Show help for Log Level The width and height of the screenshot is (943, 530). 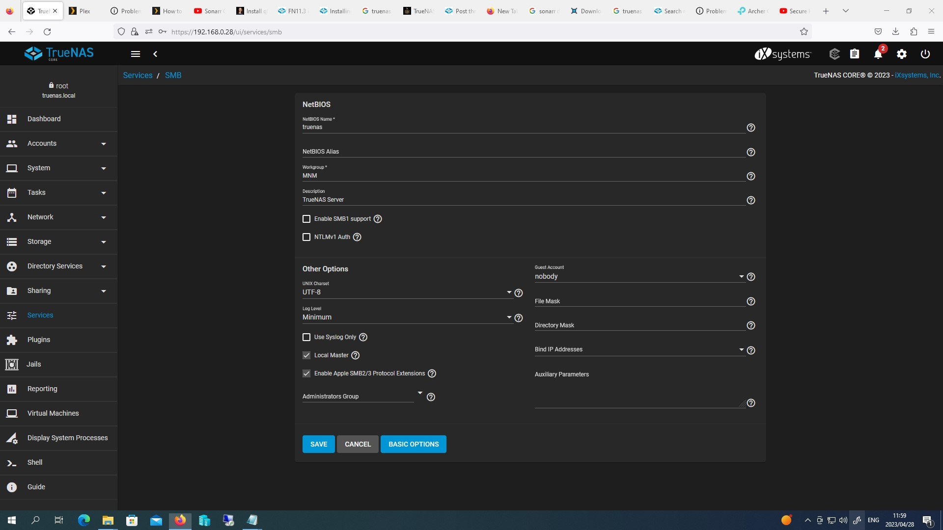[519, 318]
